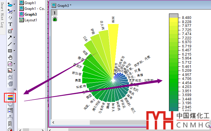This screenshot has height=131, width=211.
Task: Open the Line tool dropdown arrow
Action: 15,44
